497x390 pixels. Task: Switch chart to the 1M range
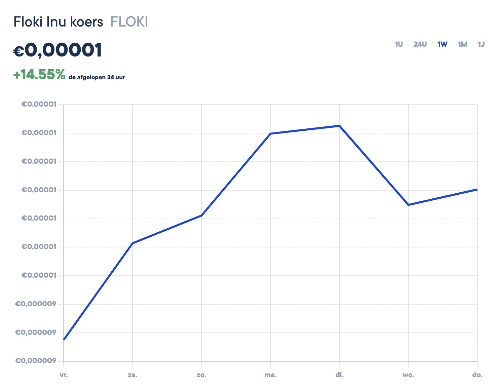[463, 44]
